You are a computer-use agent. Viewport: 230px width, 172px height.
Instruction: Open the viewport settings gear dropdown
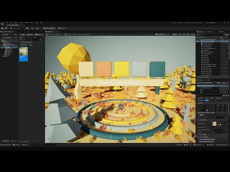pos(188,34)
